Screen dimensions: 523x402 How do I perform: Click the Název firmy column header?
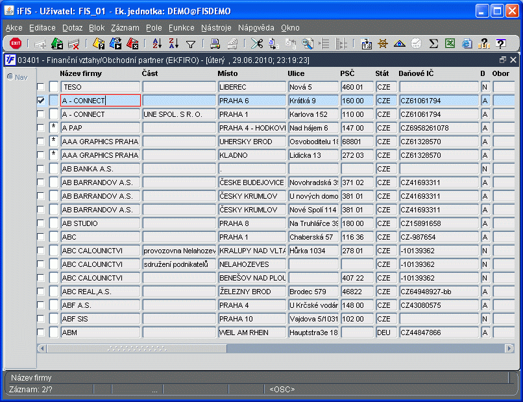80,73
